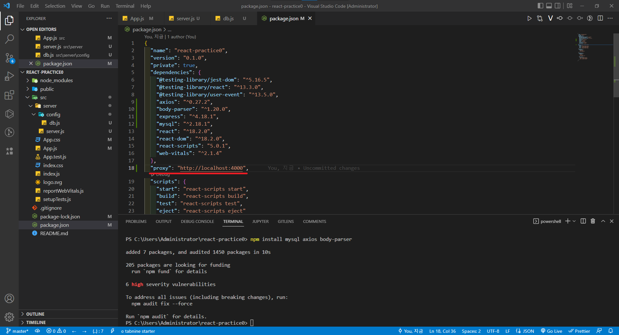Viewport: 619px width, 335px height.
Task: Collapse the server folder
Action: click(31, 106)
